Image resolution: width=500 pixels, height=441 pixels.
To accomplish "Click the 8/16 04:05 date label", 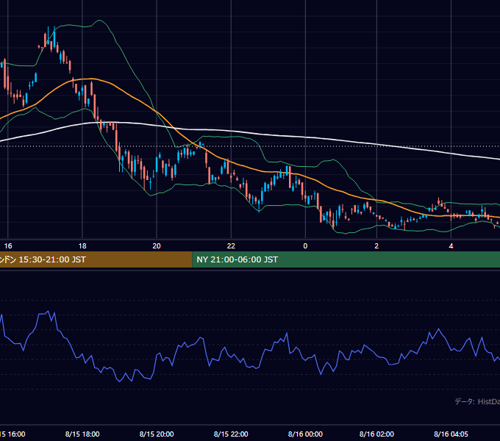I will pyautogui.click(x=451, y=434).
